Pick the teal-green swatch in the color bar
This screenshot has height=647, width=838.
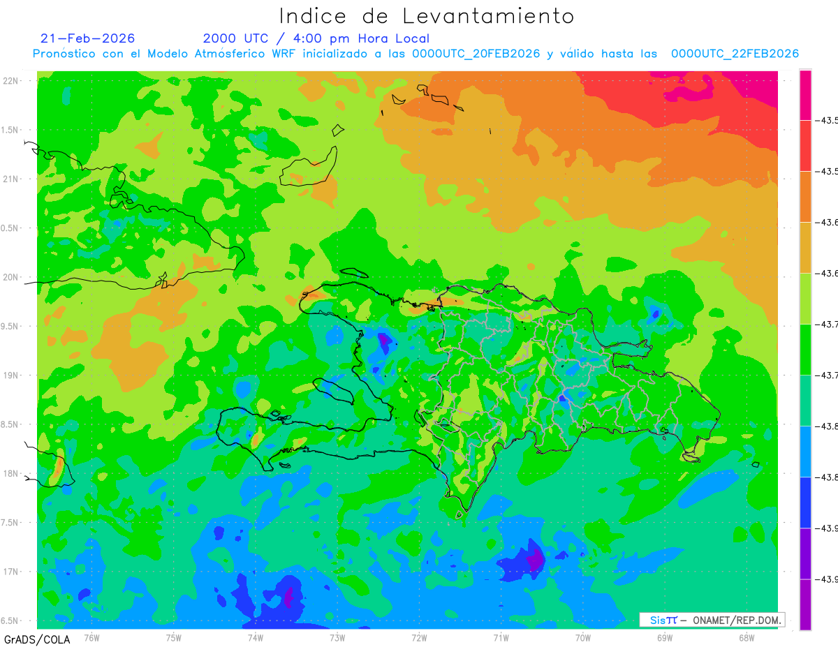(x=805, y=401)
